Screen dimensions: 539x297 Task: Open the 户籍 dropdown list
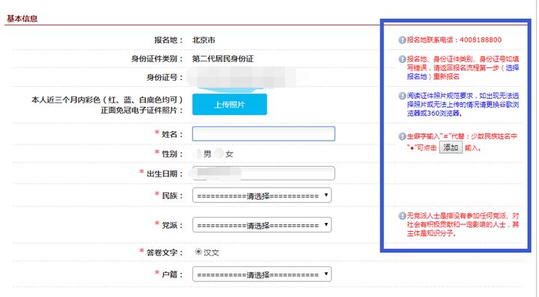(x=262, y=275)
